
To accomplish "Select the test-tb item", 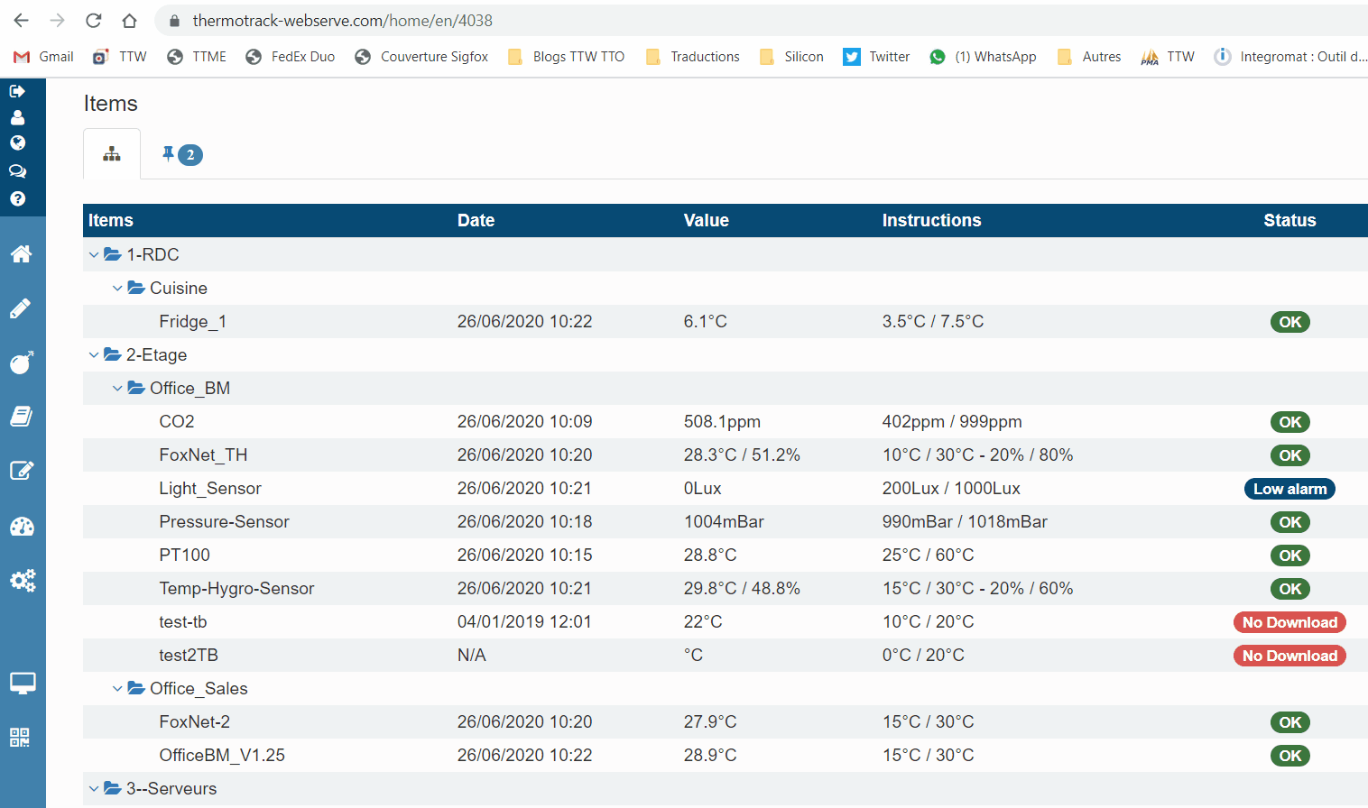I will [x=183, y=622].
